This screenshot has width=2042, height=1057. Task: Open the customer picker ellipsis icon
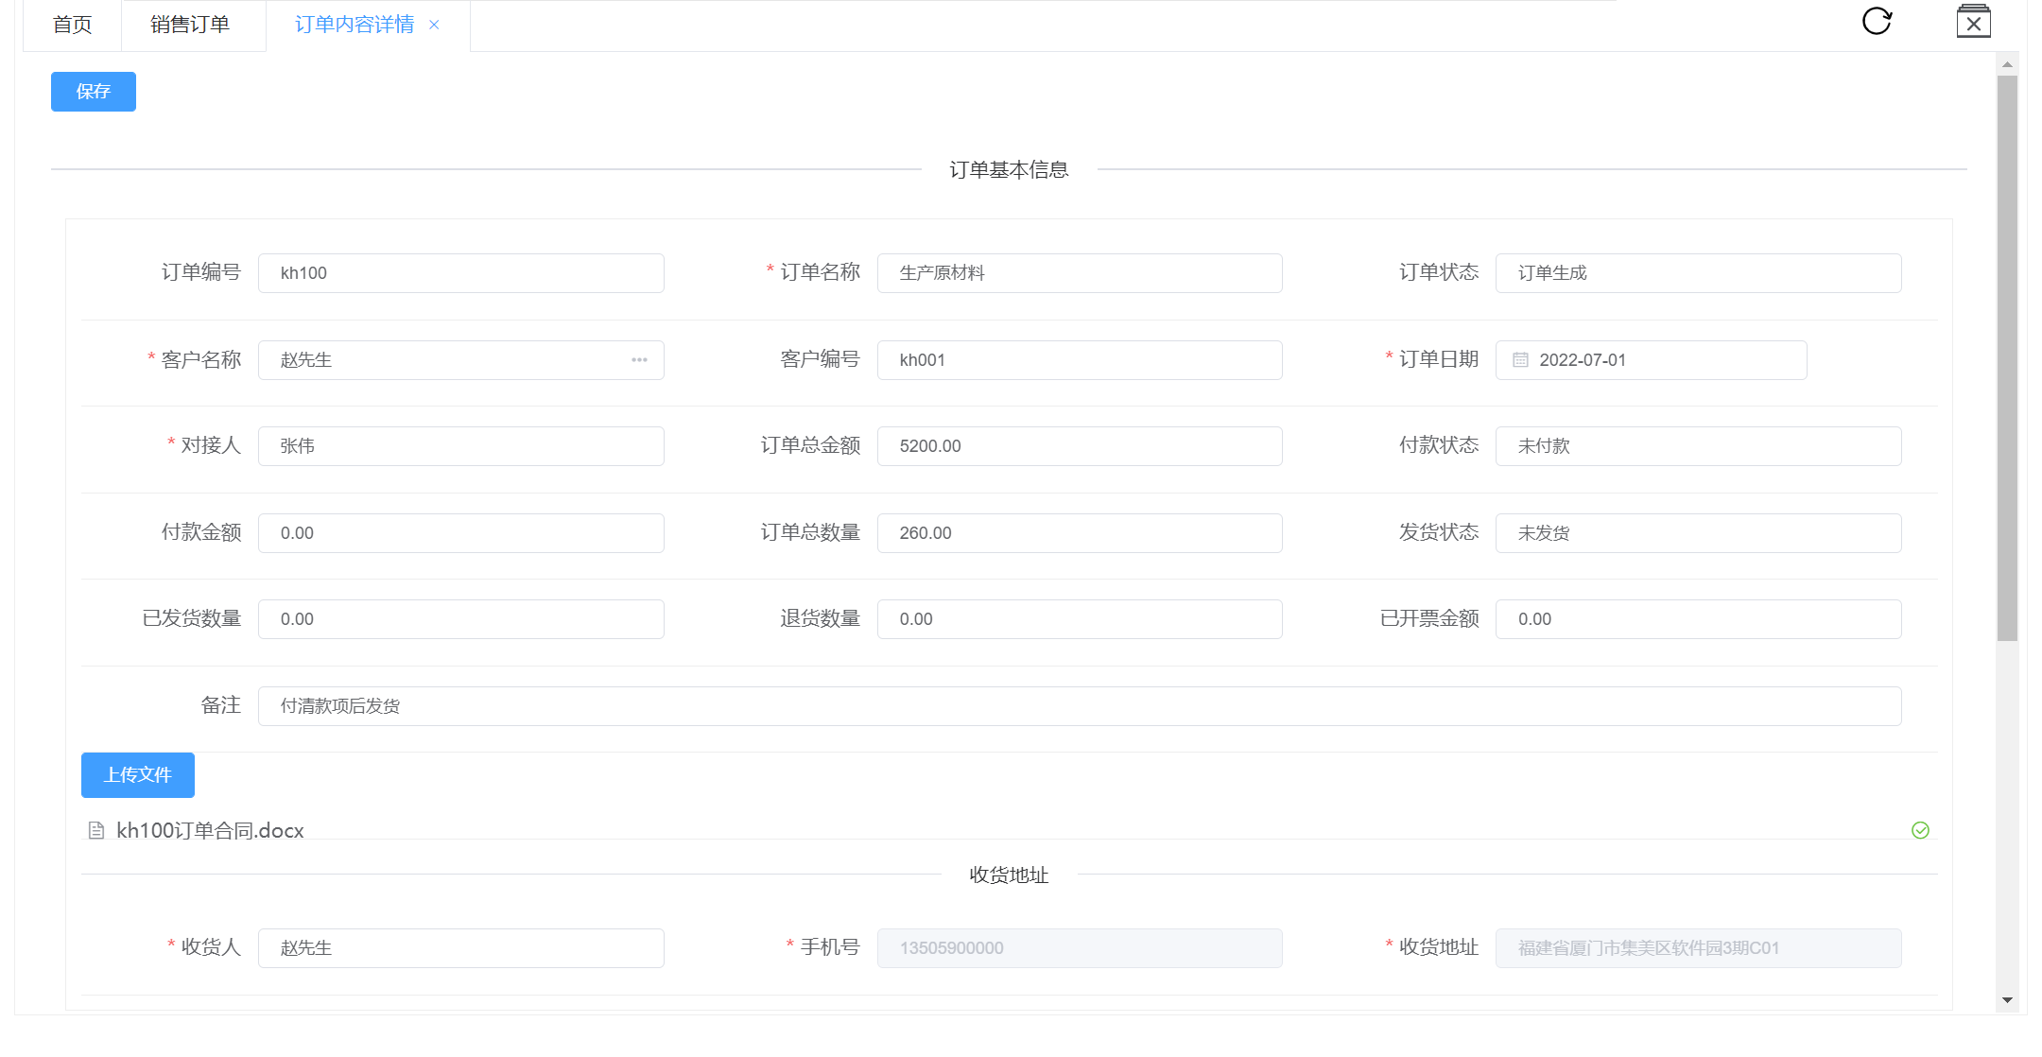tap(639, 360)
